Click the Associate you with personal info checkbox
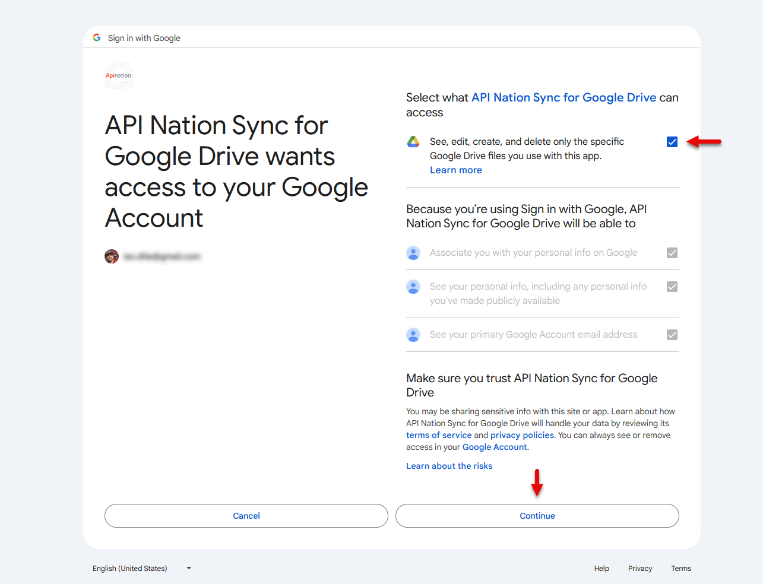The width and height of the screenshot is (763, 584). coord(672,253)
